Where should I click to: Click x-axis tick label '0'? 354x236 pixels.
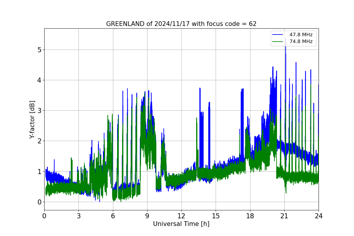click(x=44, y=216)
